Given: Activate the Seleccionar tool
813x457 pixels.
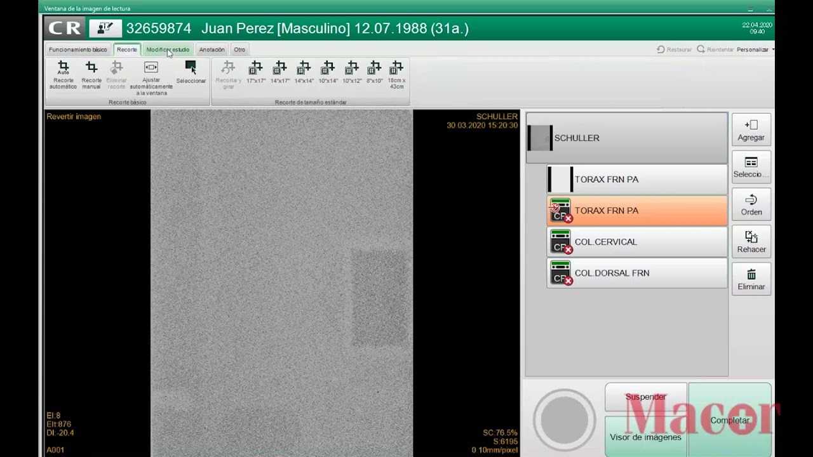Looking at the screenshot, I should click(x=191, y=72).
